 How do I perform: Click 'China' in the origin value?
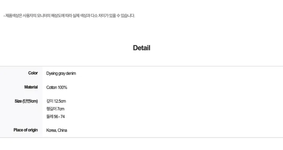point(62,130)
